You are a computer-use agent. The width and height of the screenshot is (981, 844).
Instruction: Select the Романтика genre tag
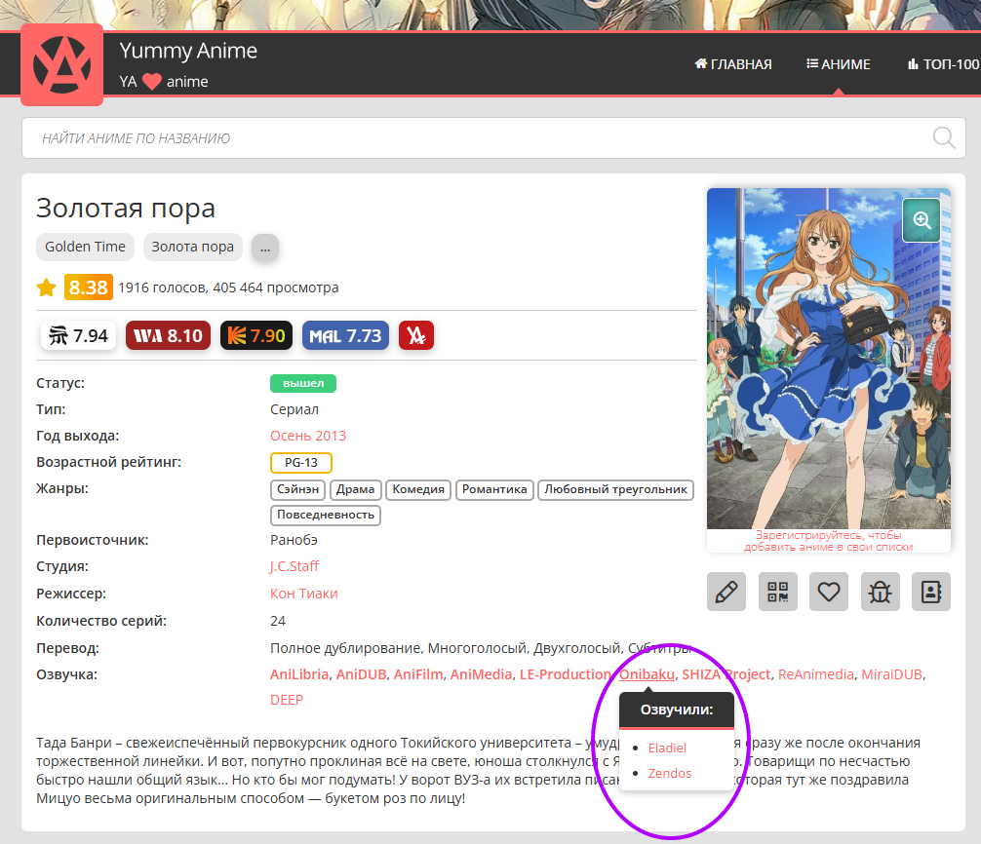pos(494,489)
